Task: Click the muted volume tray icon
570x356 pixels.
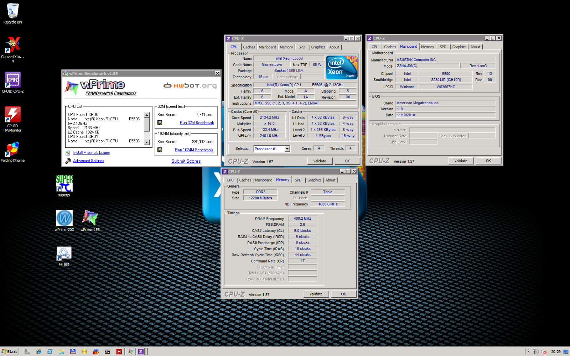Action: pyautogui.click(x=544, y=352)
